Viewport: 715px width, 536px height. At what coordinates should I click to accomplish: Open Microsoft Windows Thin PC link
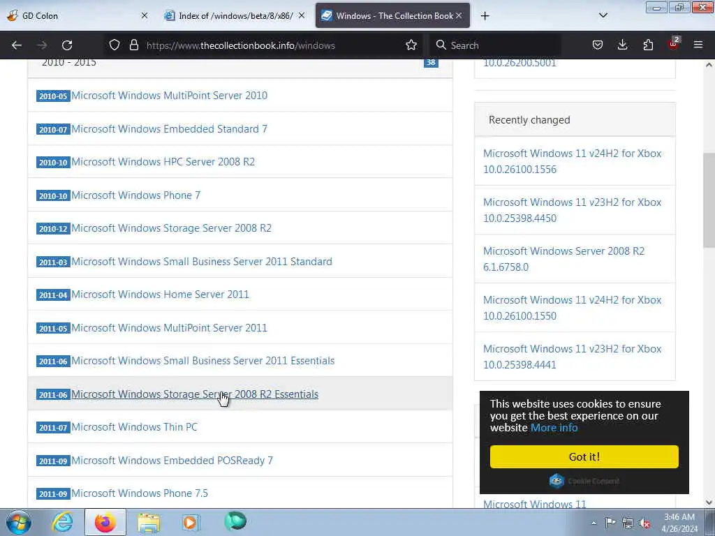(134, 427)
